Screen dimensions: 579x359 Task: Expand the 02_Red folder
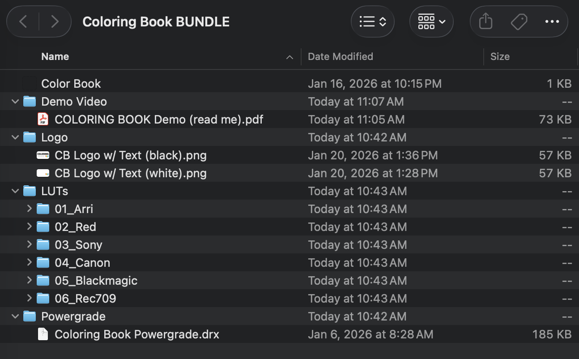point(29,227)
